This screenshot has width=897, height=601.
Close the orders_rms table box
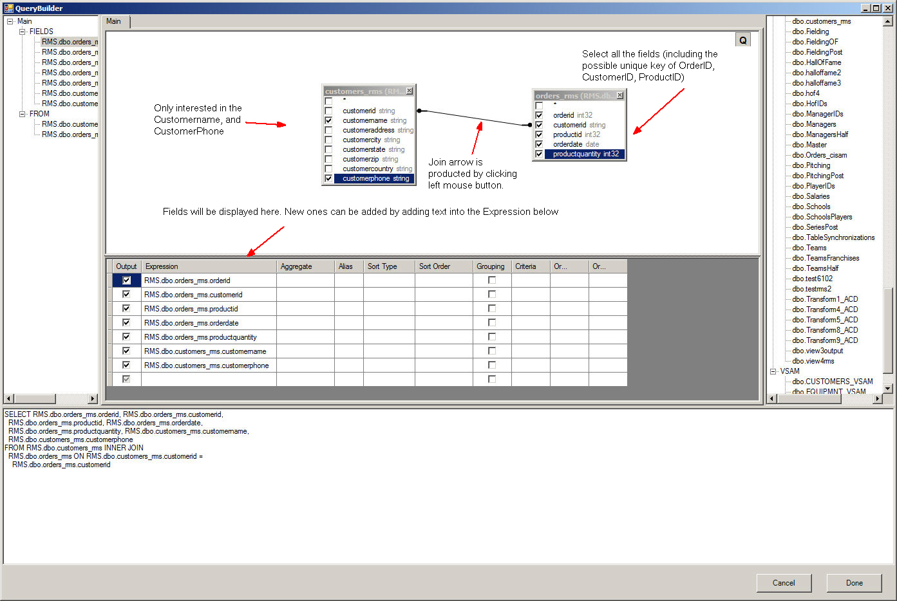[620, 95]
